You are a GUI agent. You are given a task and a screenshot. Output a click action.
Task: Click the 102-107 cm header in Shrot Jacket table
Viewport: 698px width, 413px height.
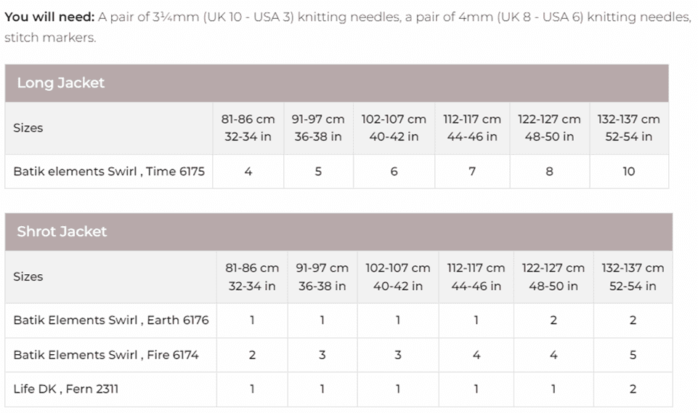coord(398,276)
